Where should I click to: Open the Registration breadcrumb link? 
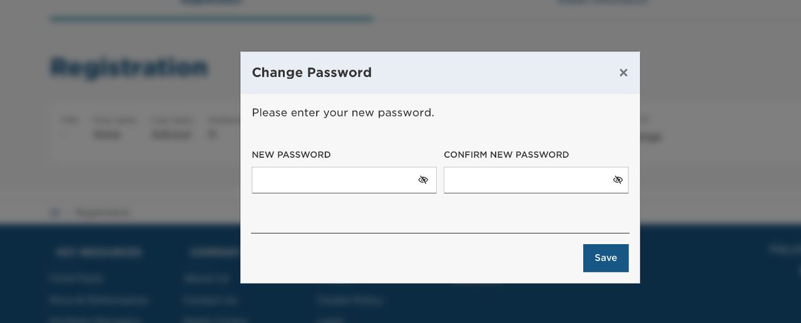(x=103, y=213)
